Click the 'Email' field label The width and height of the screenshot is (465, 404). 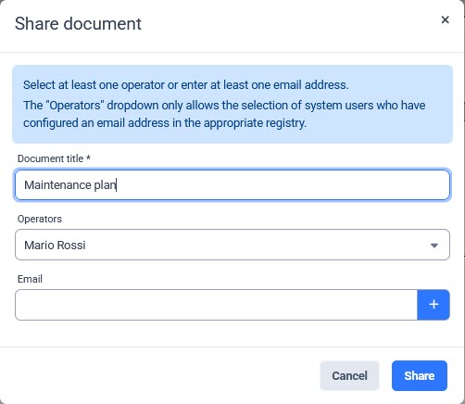pyautogui.click(x=30, y=279)
